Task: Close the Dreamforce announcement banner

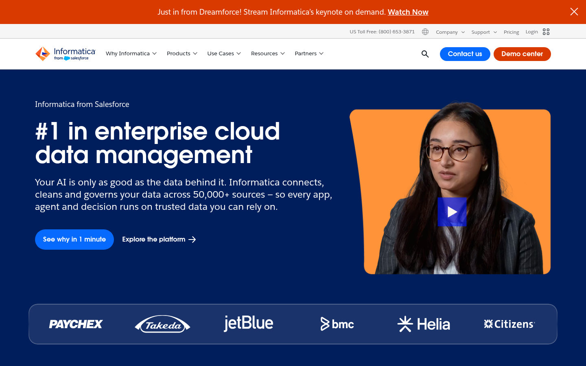Action: (x=574, y=12)
